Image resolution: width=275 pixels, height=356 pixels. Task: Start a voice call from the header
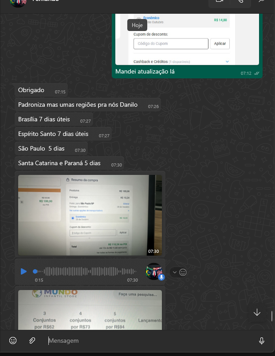click(240, 2)
